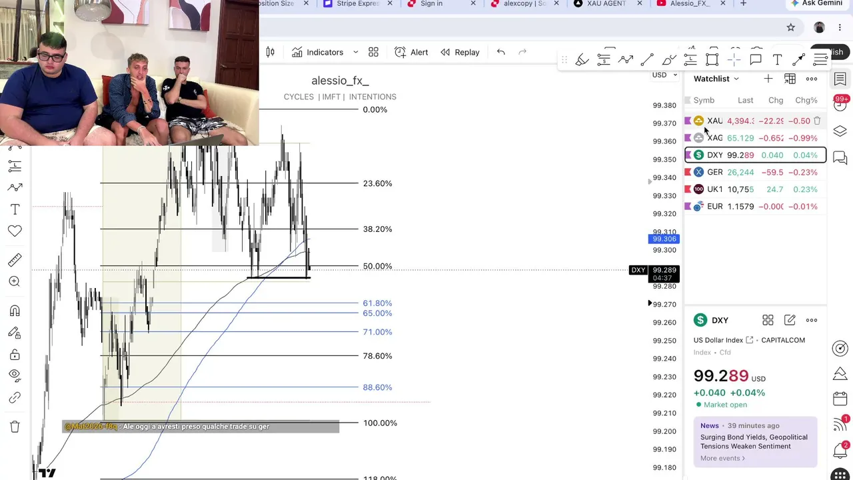Image resolution: width=853 pixels, height=480 pixels.
Task: Create an Alert from the top toolbar
Action: click(411, 52)
